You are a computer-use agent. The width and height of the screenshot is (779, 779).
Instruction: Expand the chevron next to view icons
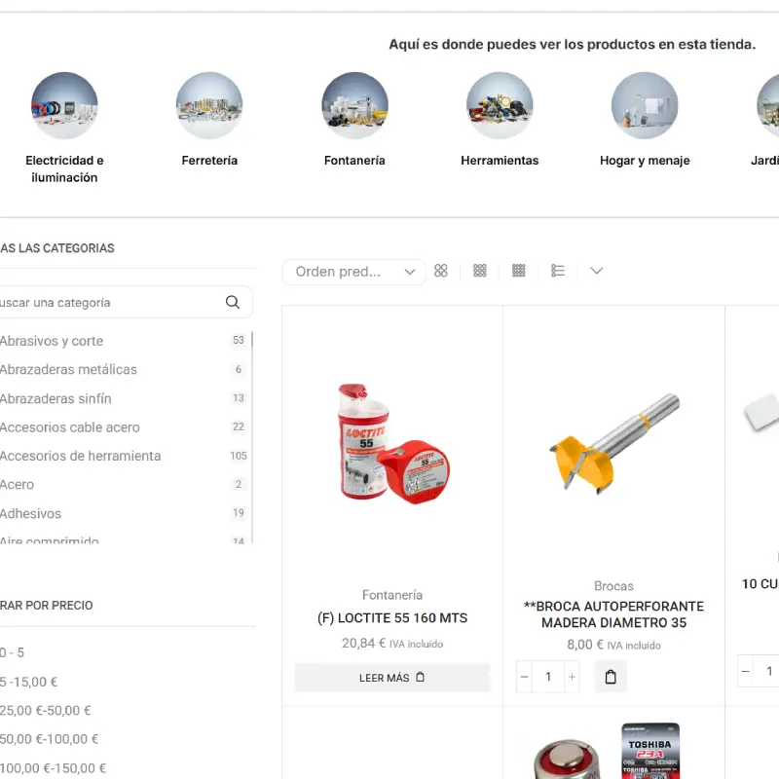pos(597,271)
